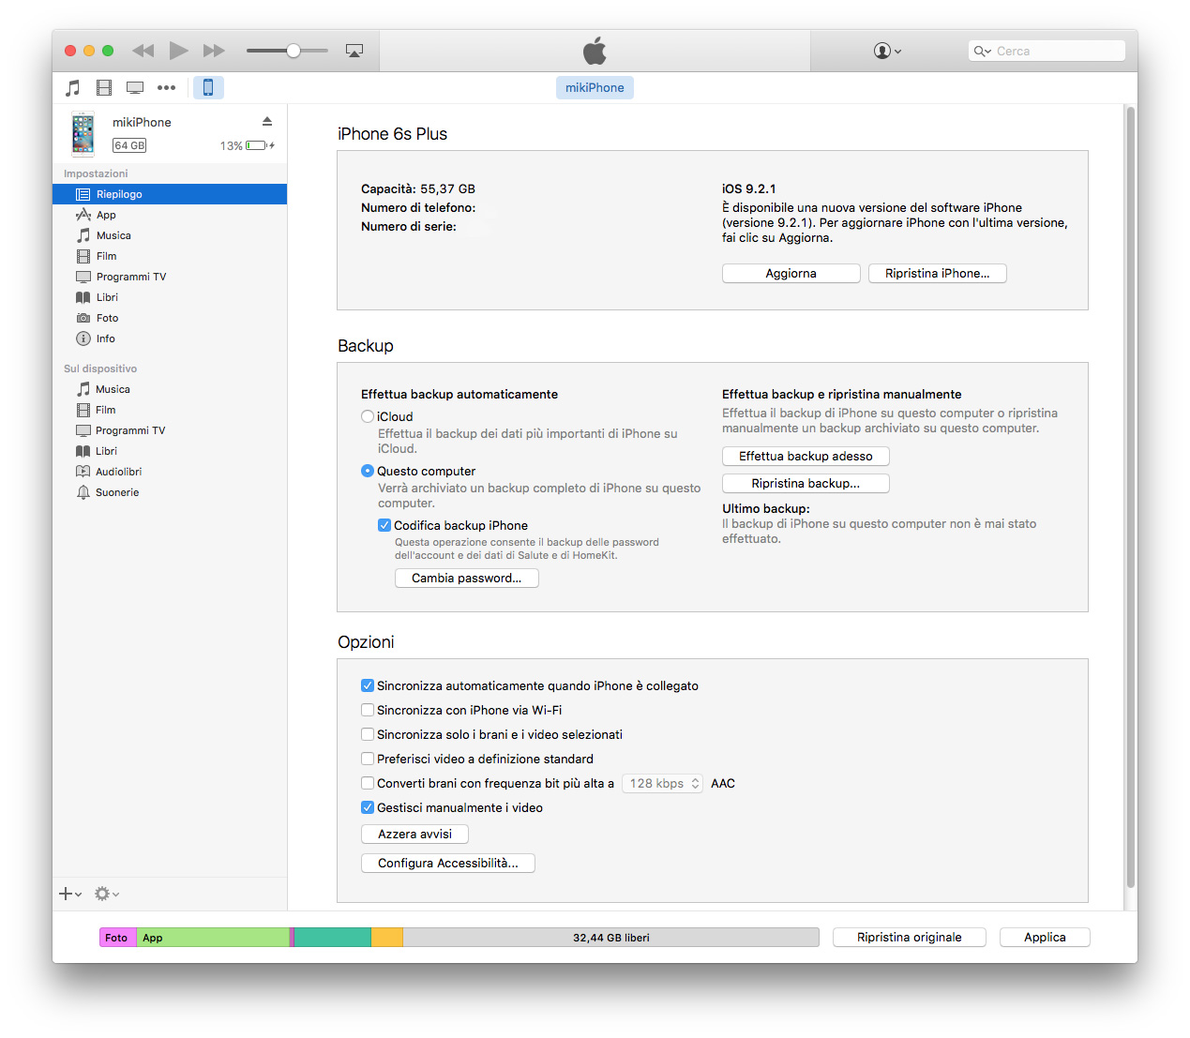
Task: Click Ripristina originale button
Action: pos(910,937)
